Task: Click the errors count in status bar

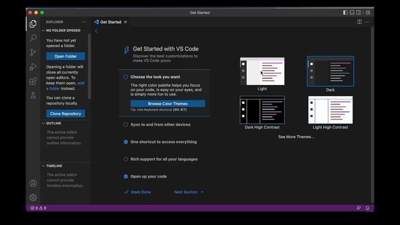Action: [34, 208]
